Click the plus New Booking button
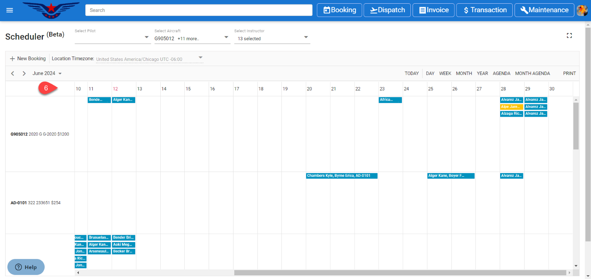The image size is (591, 279). pyautogui.click(x=28, y=59)
